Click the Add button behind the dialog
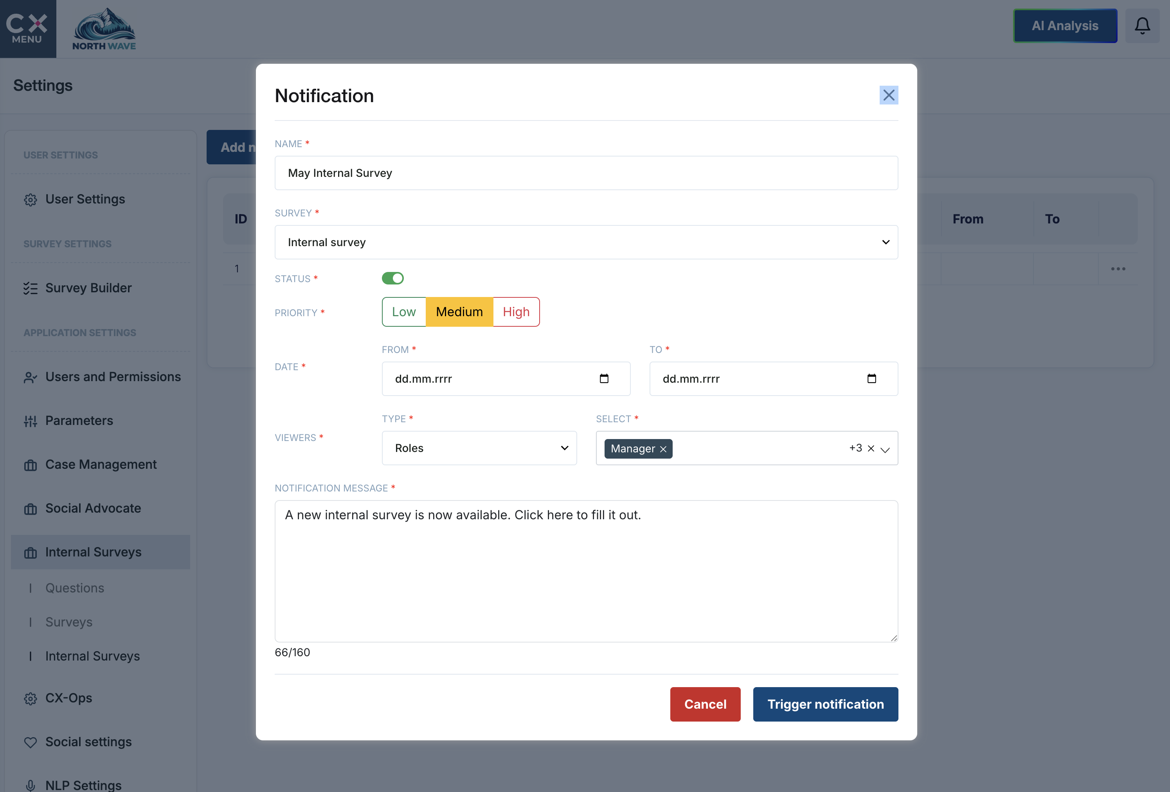This screenshot has width=1170, height=792. [x=232, y=147]
